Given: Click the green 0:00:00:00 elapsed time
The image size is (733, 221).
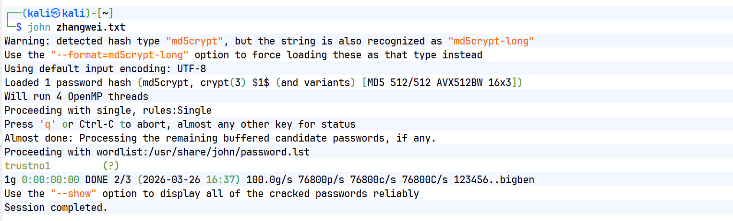Looking at the screenshot, I should (50, 180).
